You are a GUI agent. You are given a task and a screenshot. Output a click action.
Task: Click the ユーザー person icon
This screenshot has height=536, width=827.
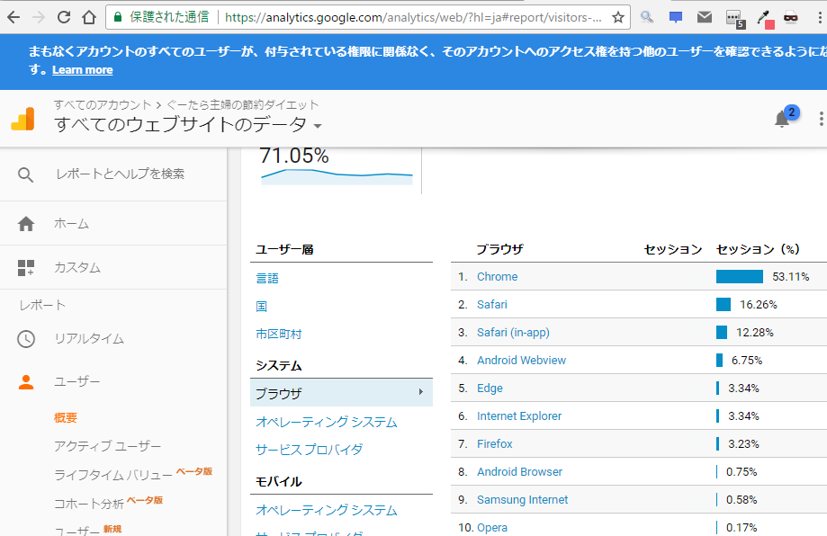[26, 382]
